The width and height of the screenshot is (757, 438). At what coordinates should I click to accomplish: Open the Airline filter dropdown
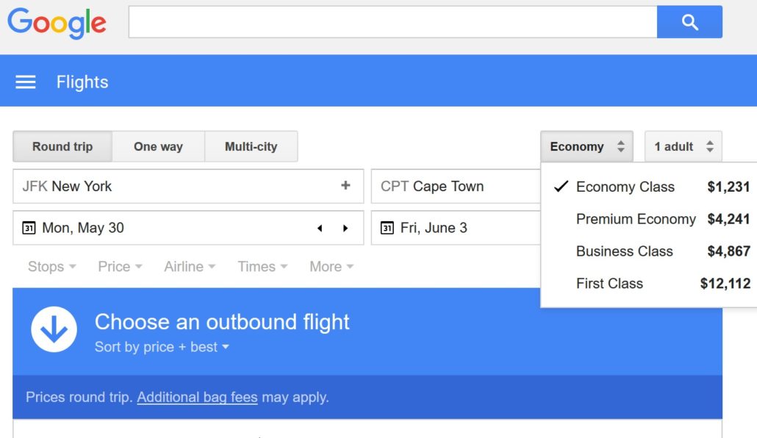pyautogui.click(x=190, y=267)
